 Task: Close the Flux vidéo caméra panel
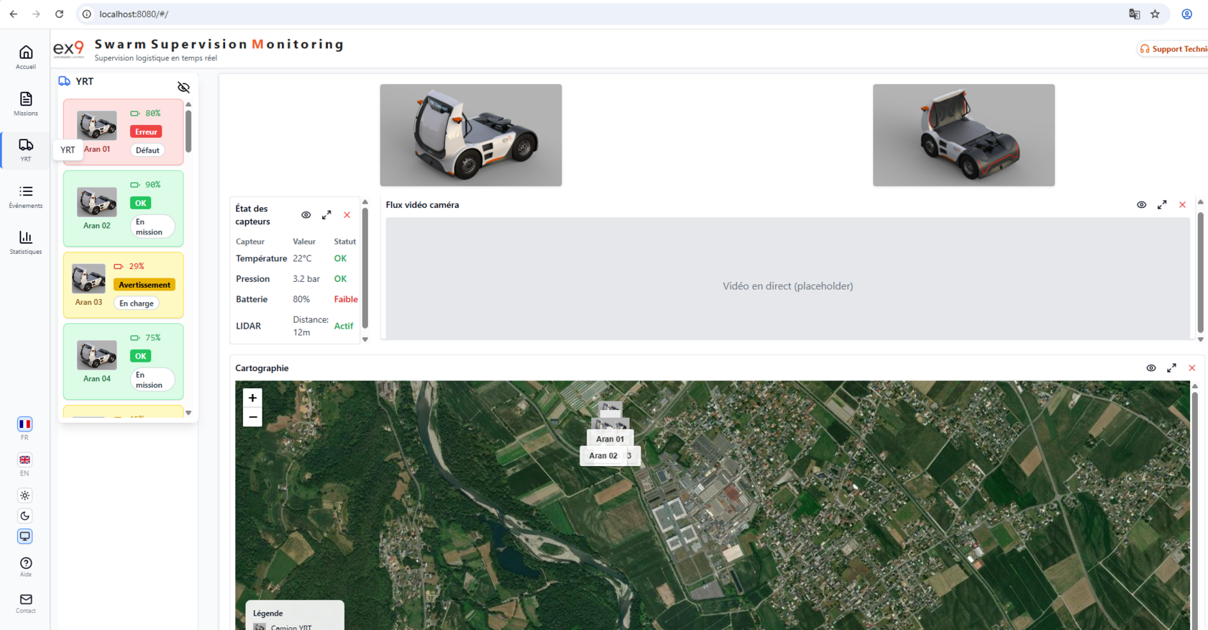pyautogui.click(x=1182, y=205)
